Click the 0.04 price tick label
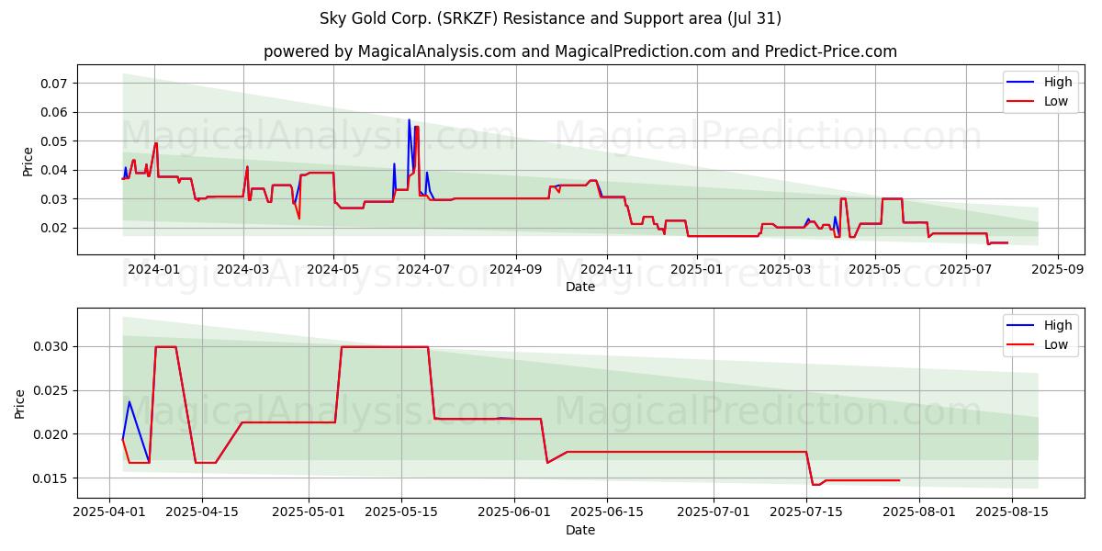Screen dimensions: 1102x551 (55, 170)
